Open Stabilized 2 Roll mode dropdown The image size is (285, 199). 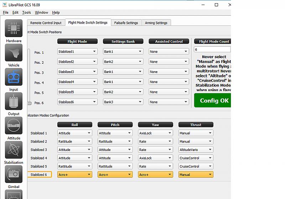click(x=75, y=141)
